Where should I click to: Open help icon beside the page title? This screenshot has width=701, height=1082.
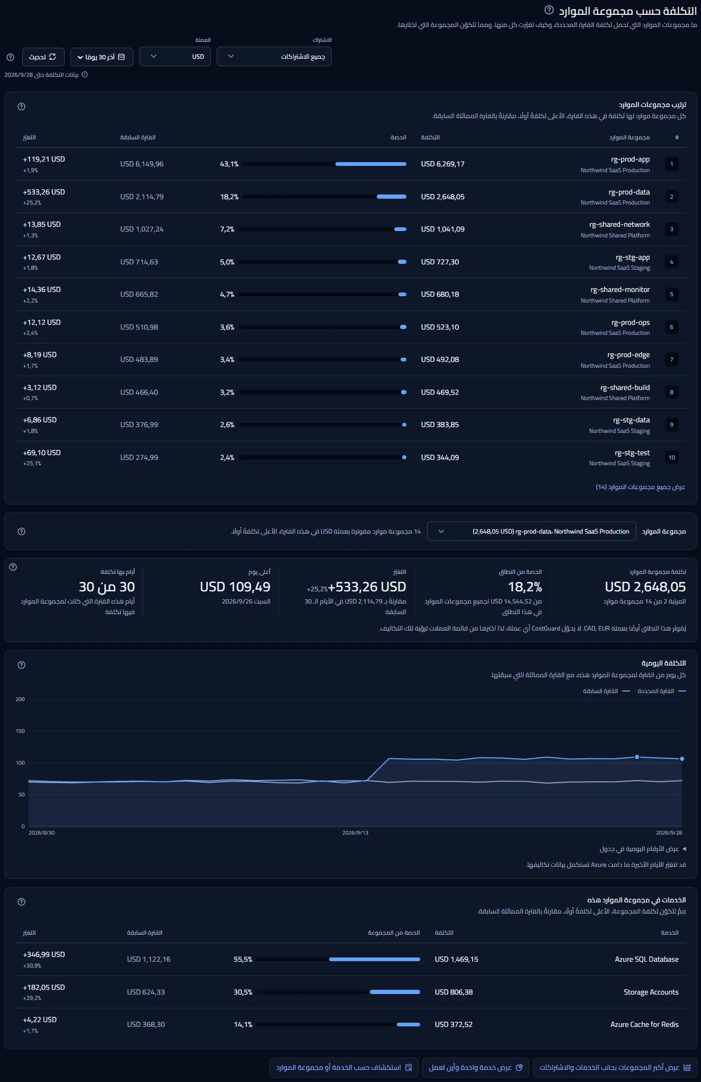point(549,10)
